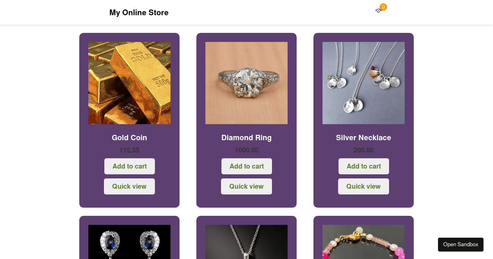Select the sapphire earrings image
This screenshot has height=259, width=493.
[129, 242]
